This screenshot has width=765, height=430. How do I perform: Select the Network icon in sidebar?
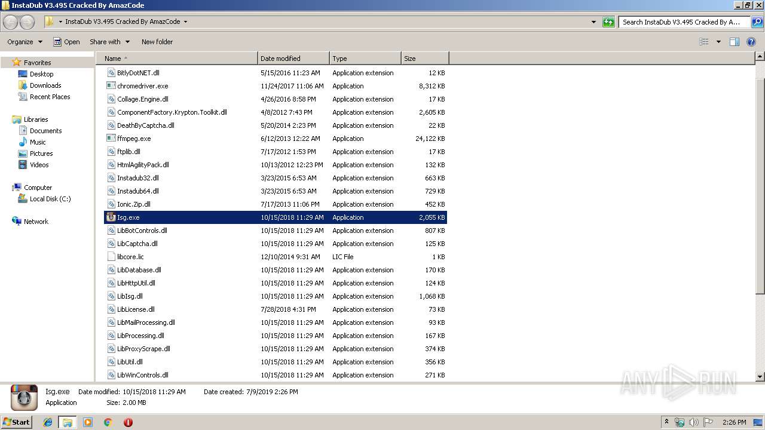(17, 222)
